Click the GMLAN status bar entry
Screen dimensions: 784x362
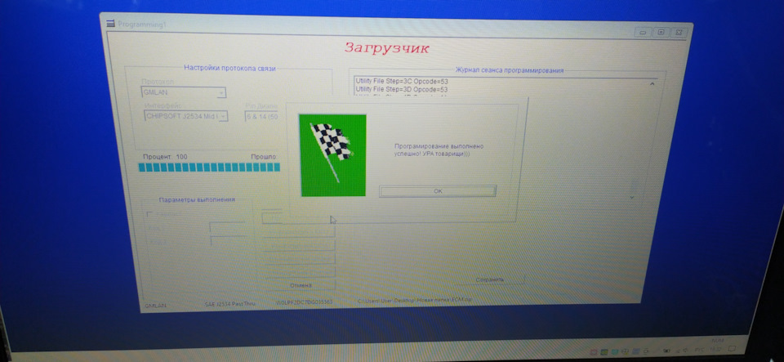pyautogui.click(x=155, y=305)
